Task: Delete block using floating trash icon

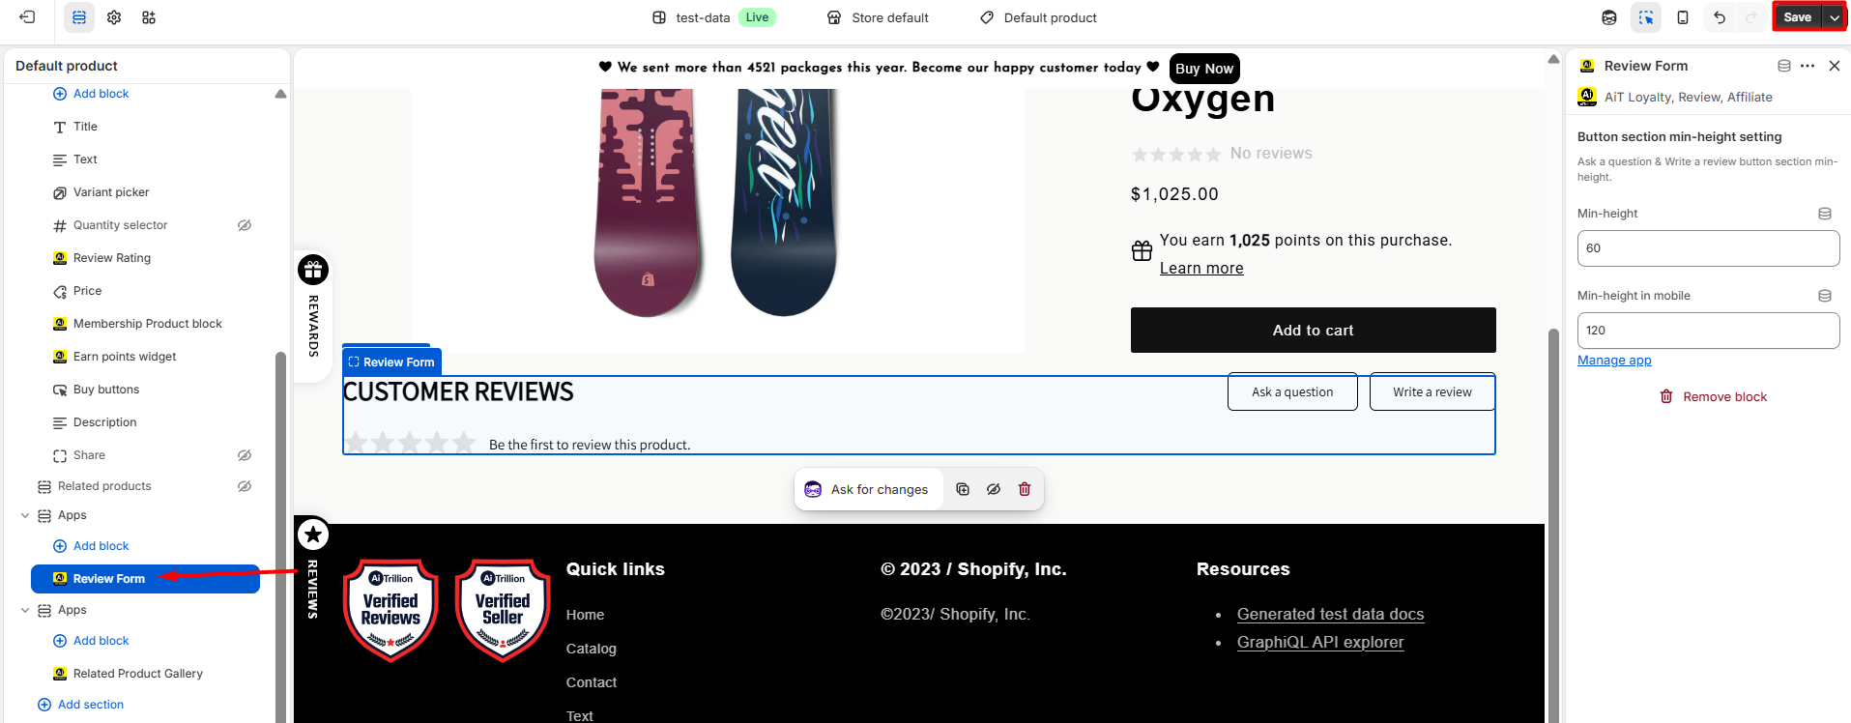Action: coord(1025,489)
